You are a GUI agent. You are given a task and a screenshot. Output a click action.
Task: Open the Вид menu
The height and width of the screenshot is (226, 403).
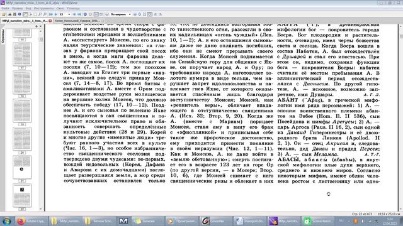[28, 8]
